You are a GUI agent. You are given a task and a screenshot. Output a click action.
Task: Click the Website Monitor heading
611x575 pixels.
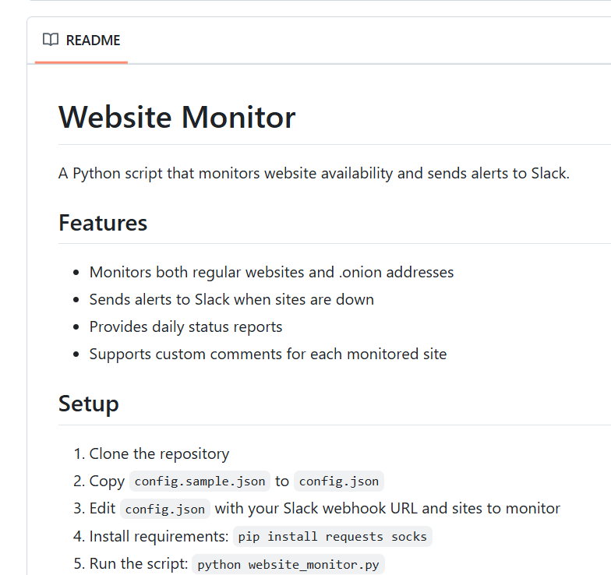tap(177, 117)
